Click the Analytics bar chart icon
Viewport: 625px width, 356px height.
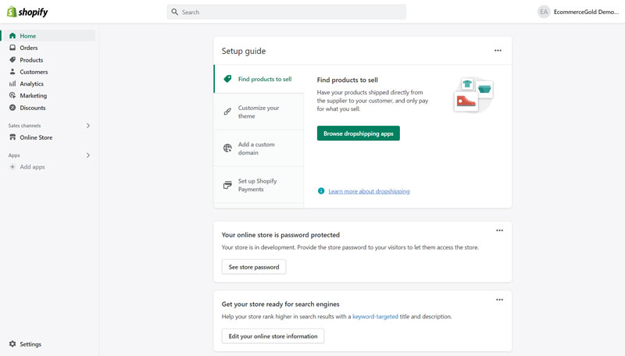pos(12,84)
